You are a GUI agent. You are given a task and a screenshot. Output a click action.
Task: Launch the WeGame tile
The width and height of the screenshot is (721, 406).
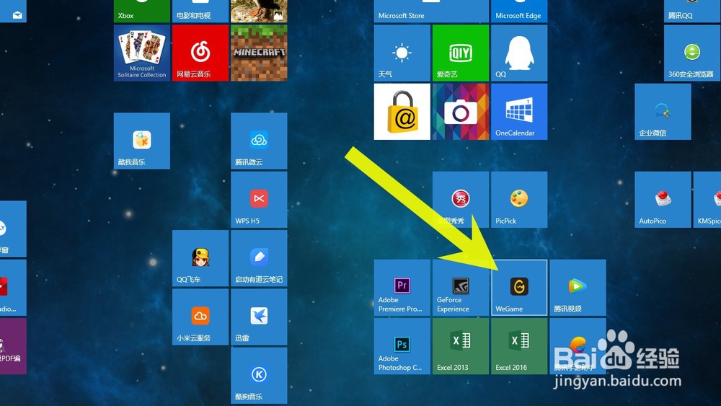[x=519, y=287]
